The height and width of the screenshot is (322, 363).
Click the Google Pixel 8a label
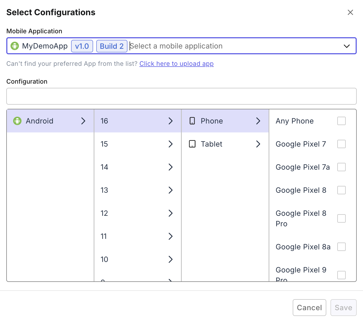[303, 247]
